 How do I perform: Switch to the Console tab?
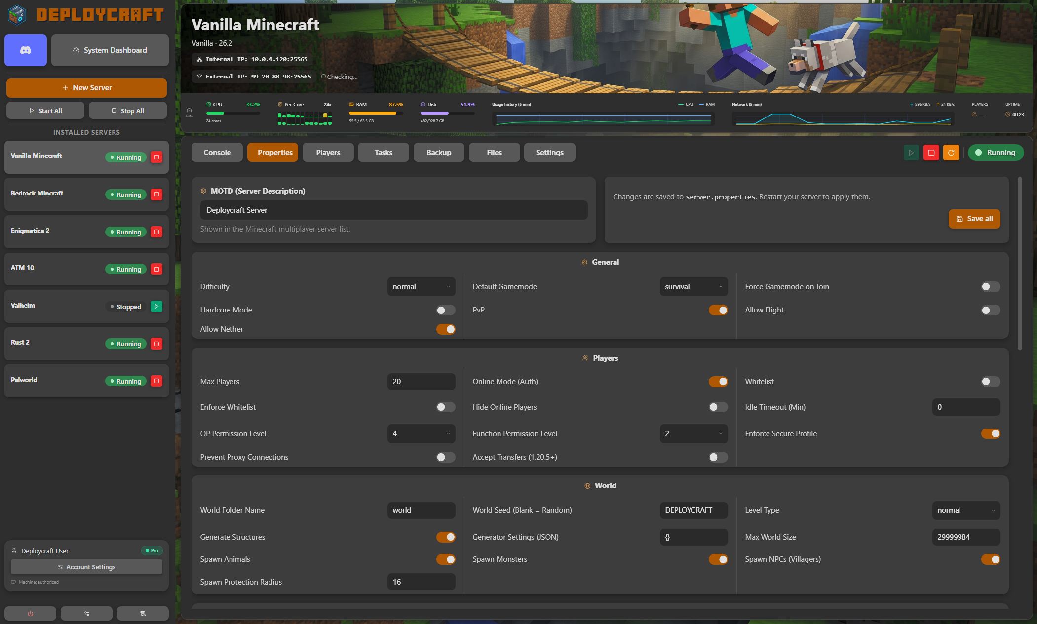[217, 153]
